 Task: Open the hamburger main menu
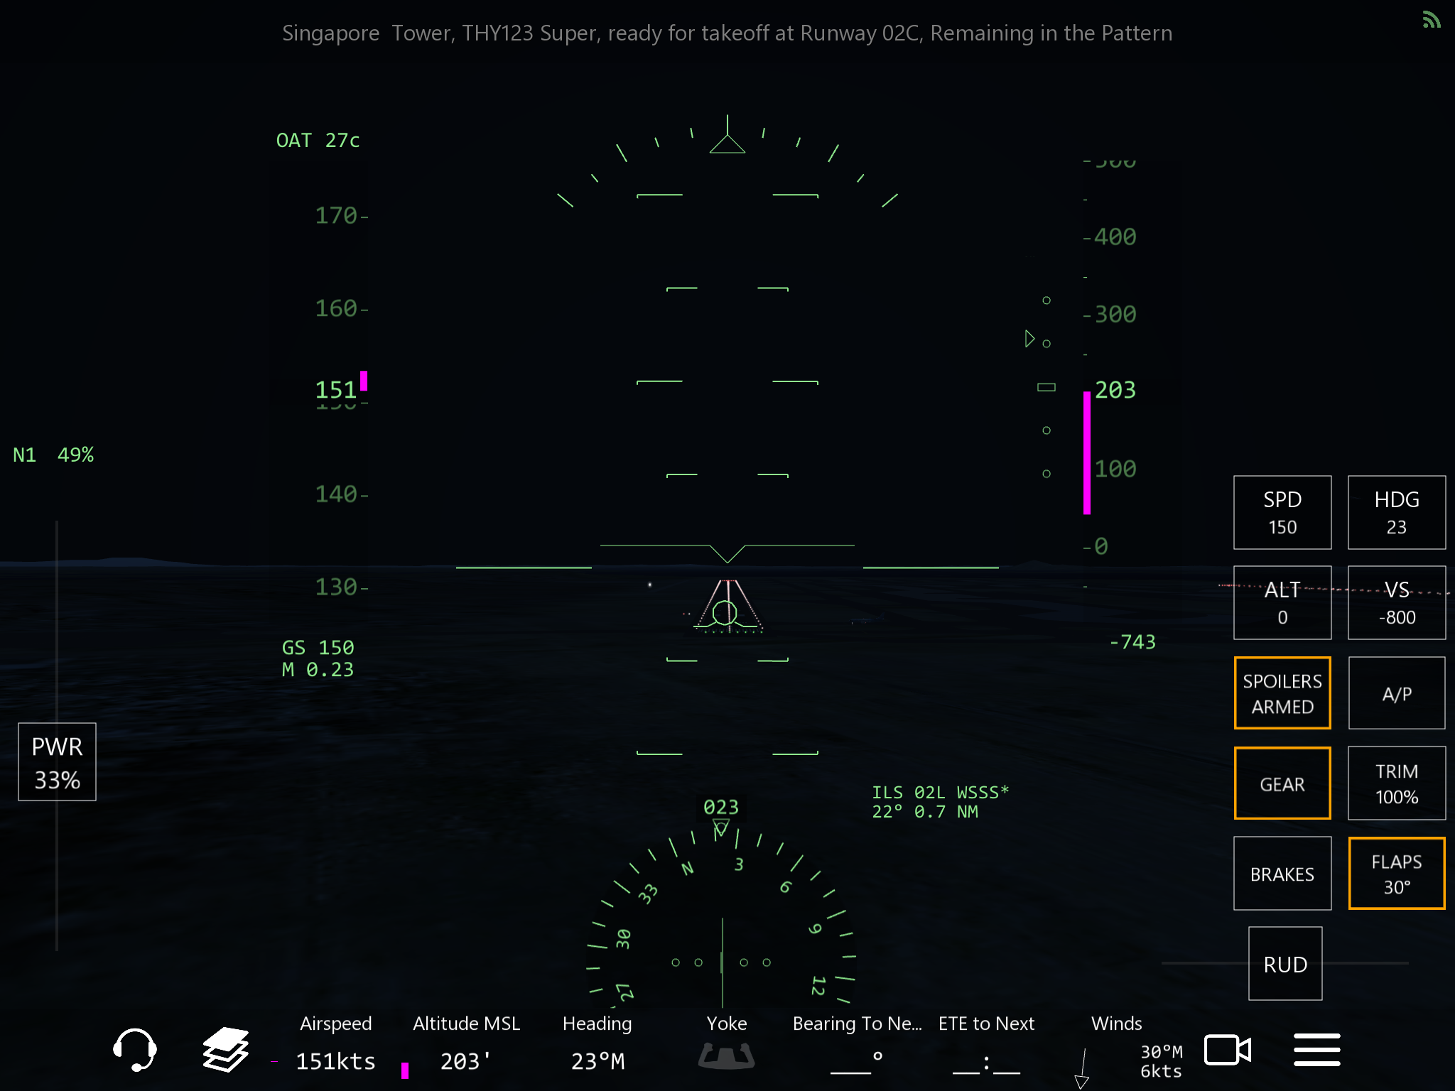tap(1316, 1050)
